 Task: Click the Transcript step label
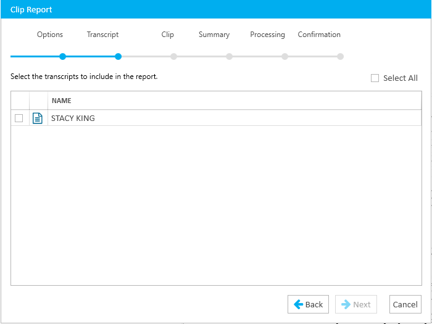click(103, 35)
